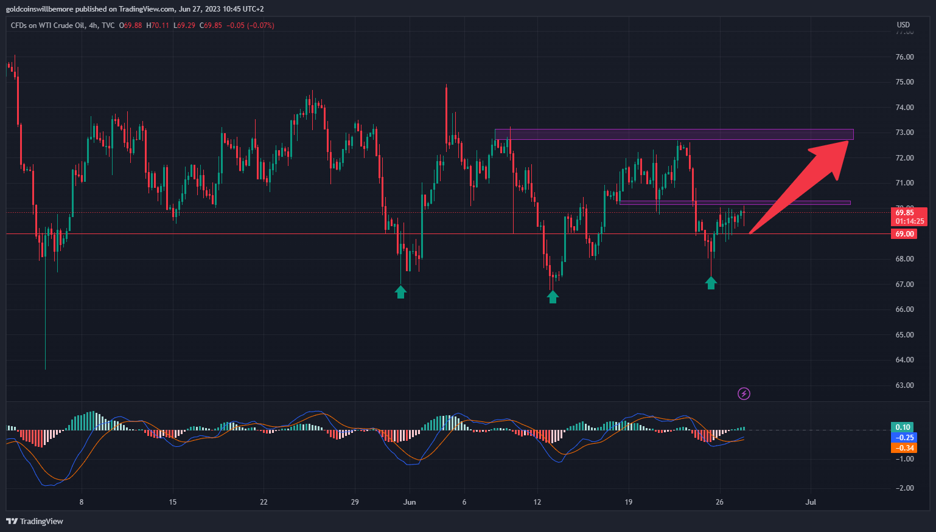
Task: Click the date label 22 on time axis
Action: (x=264, y=502)
